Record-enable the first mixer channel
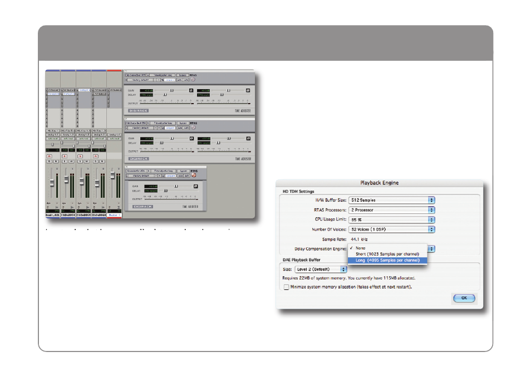The image size is (531, 376). click(x=49, y=156)
